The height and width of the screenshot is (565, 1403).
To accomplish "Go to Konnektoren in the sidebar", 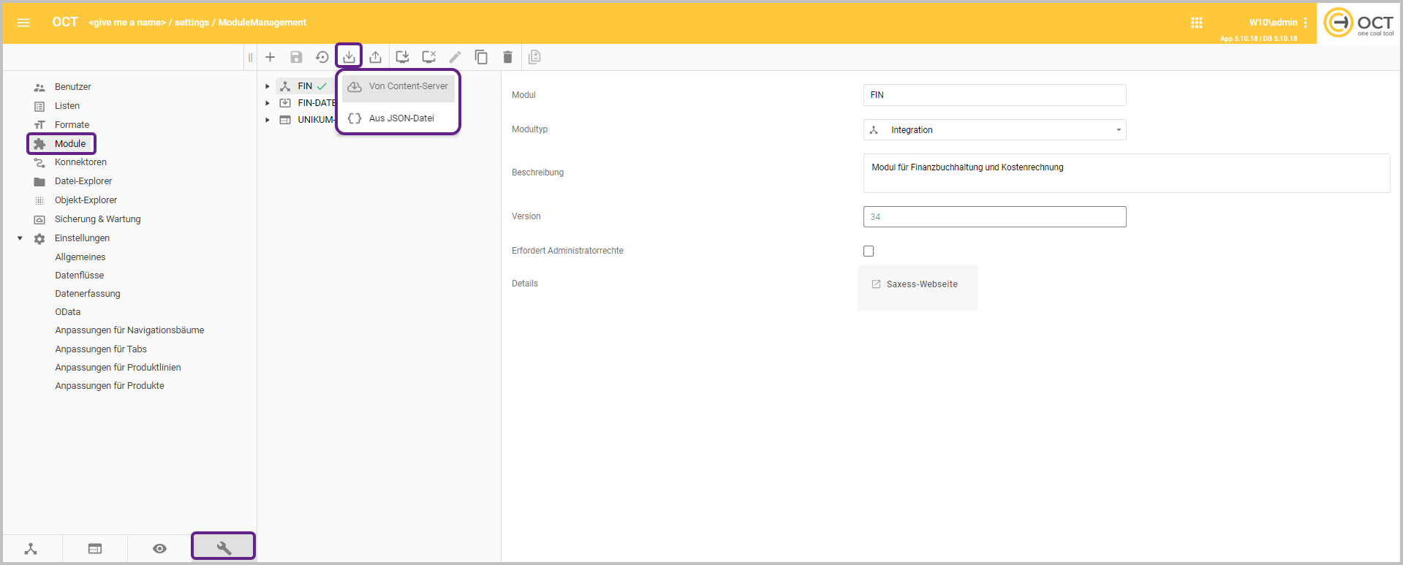I will point(80,162).
